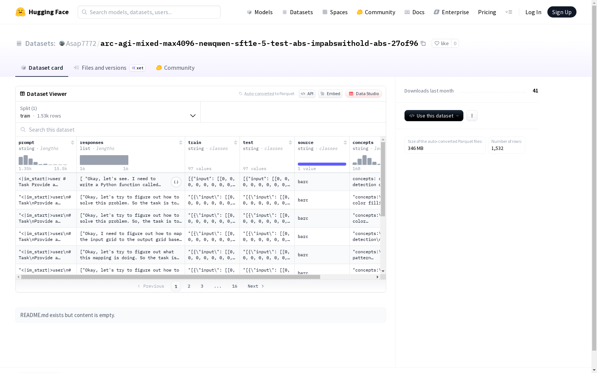Click current page 1 button
Image resolution: width=597 pixels, height=373 pixels.
pos(176,286)
